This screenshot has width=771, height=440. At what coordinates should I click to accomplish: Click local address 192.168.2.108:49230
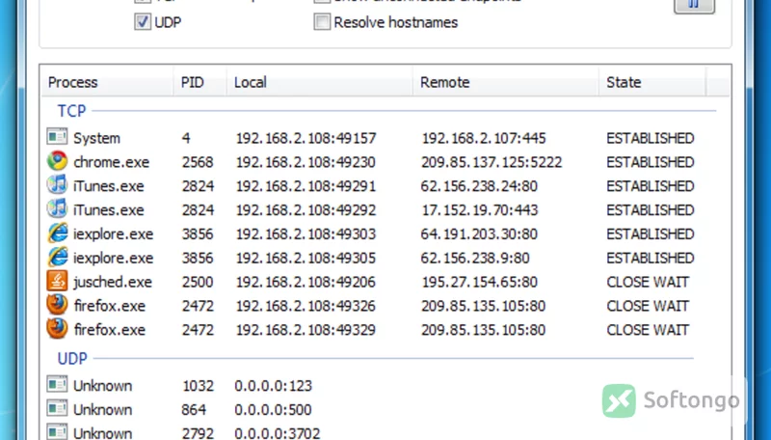click(306, 162)
